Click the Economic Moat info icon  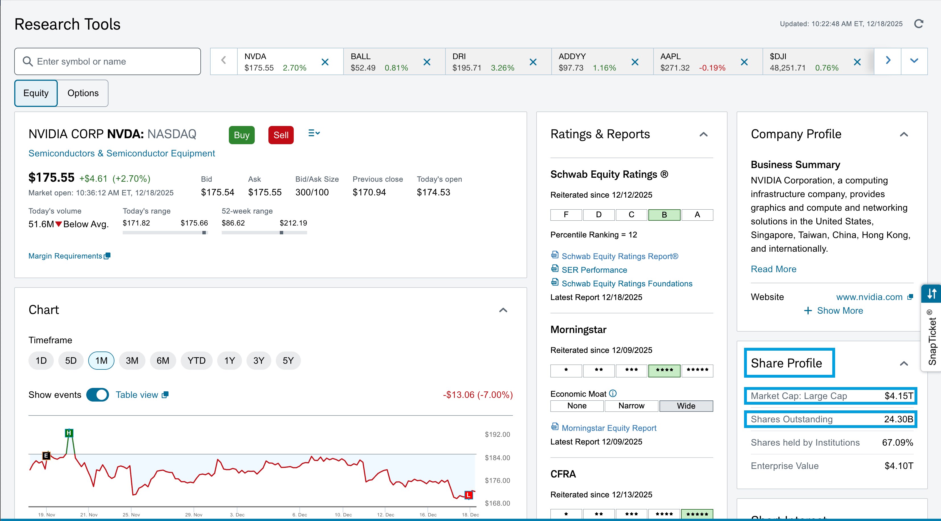coord(613,393)
